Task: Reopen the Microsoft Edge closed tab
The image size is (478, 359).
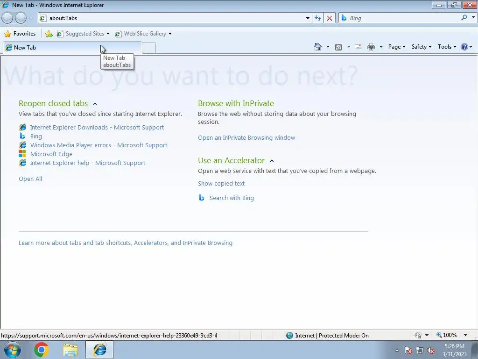Action: pyautogui.click(x=51, y=154)
